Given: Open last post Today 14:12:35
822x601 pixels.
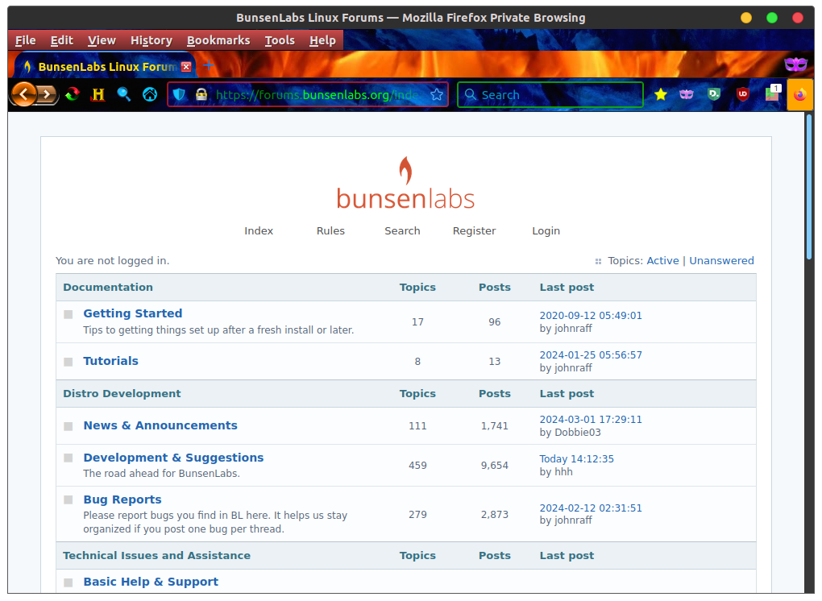Looking at the screenshot, I should [577, 458].
